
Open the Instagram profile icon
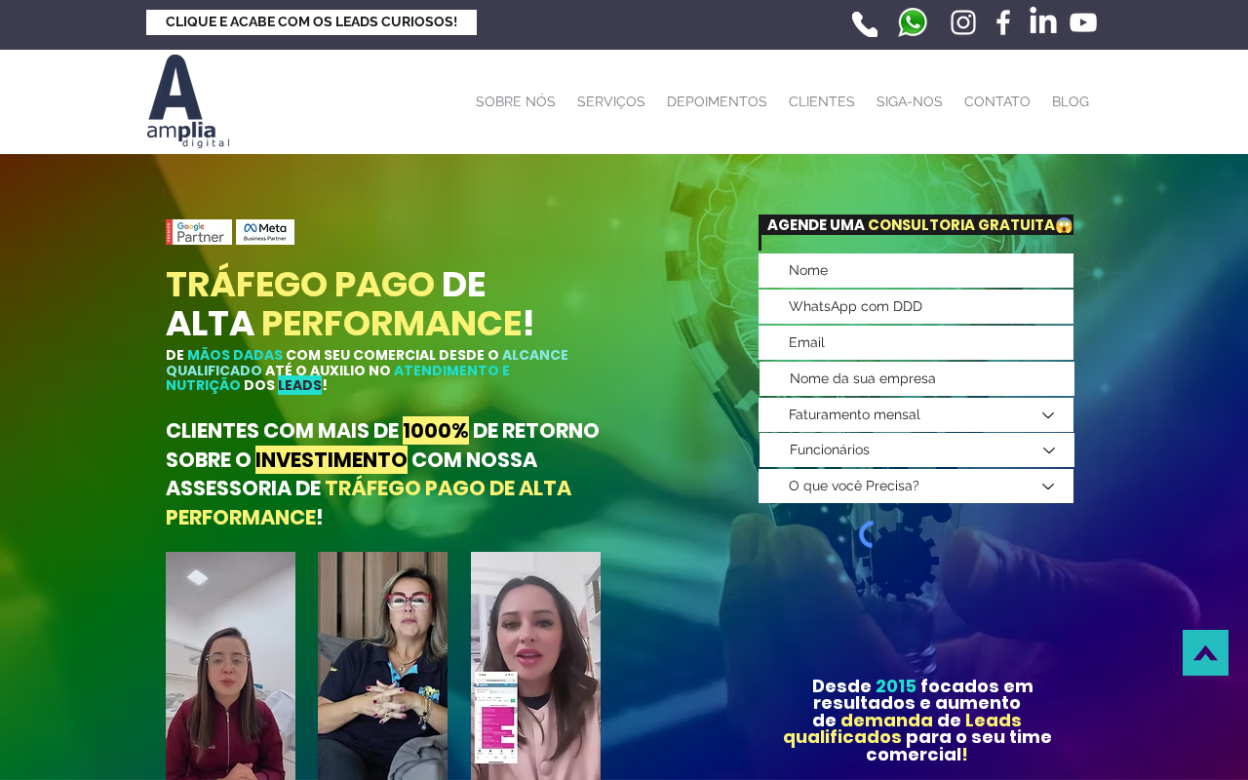(963, 22)
